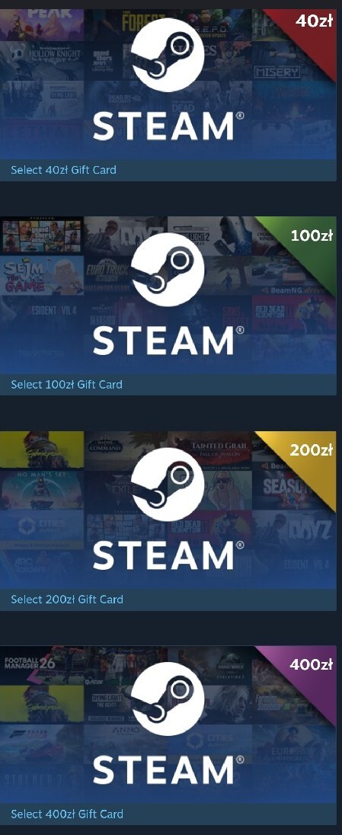Select 100zł Gift Card link
Screen dimensions: 342x835
(66, 385)
